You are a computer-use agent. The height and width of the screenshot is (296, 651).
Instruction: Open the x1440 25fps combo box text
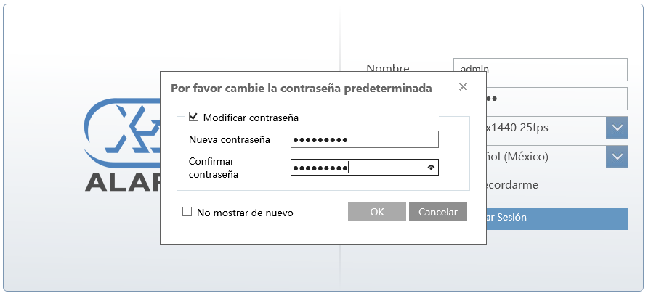(x=546, y=128)
